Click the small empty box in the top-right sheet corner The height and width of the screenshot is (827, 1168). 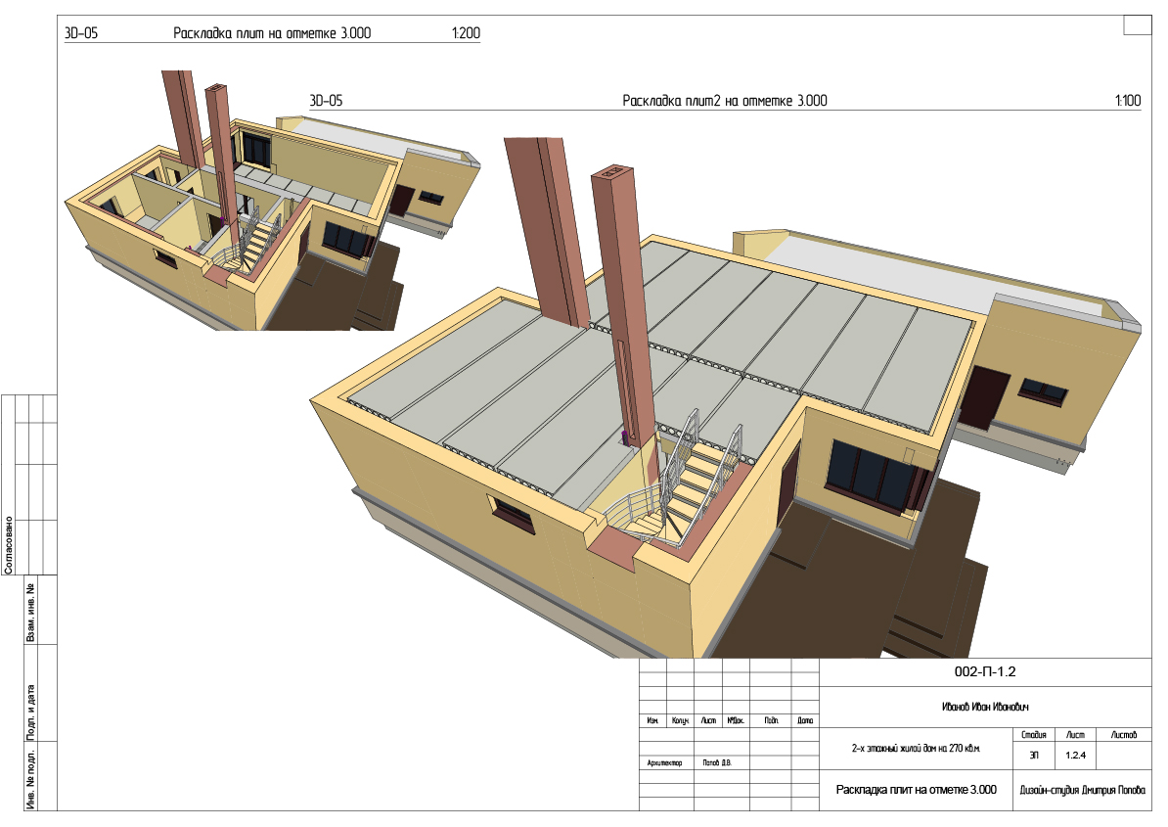click(1137, 24)
